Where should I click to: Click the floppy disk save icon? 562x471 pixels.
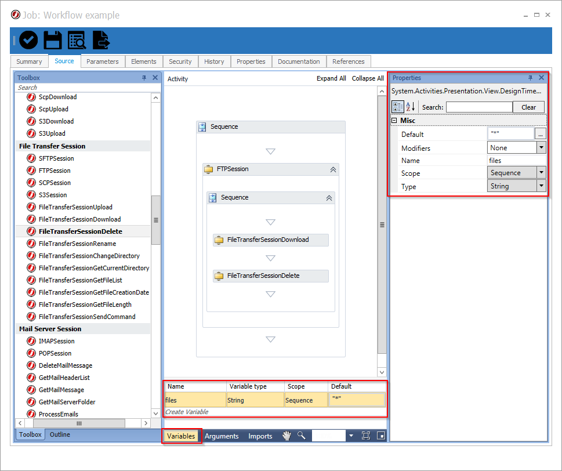point(53,40)
